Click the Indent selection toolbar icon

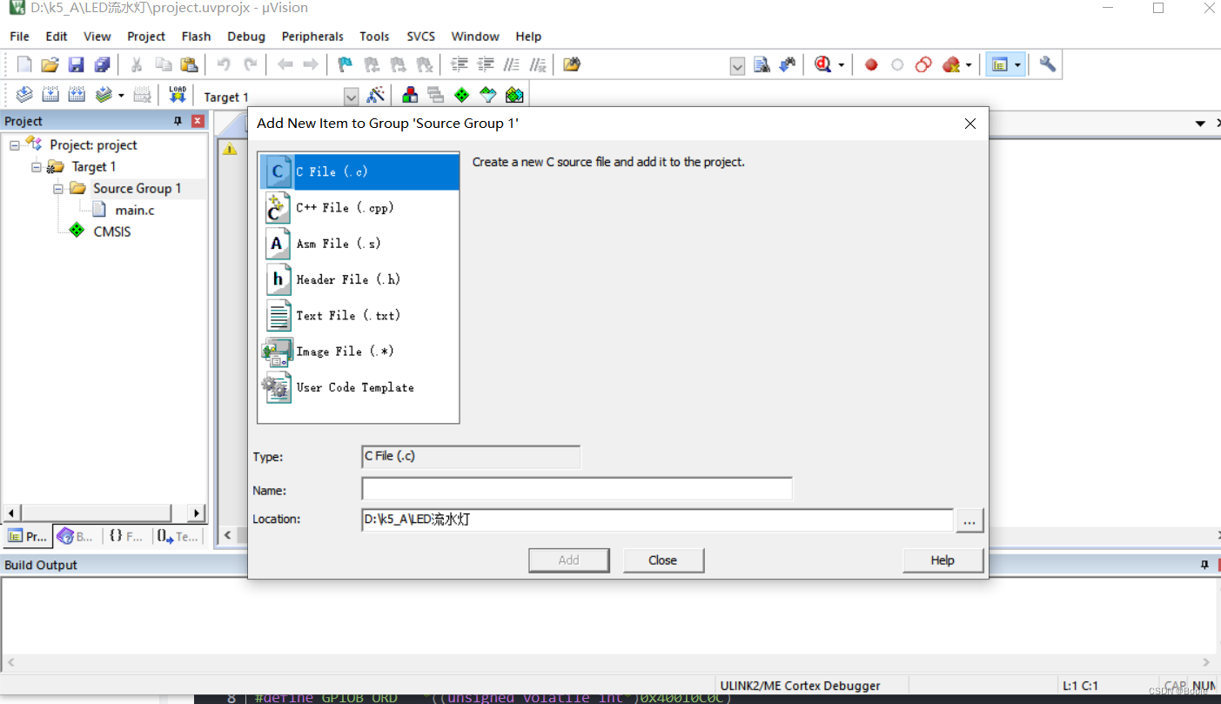(459, 64)
